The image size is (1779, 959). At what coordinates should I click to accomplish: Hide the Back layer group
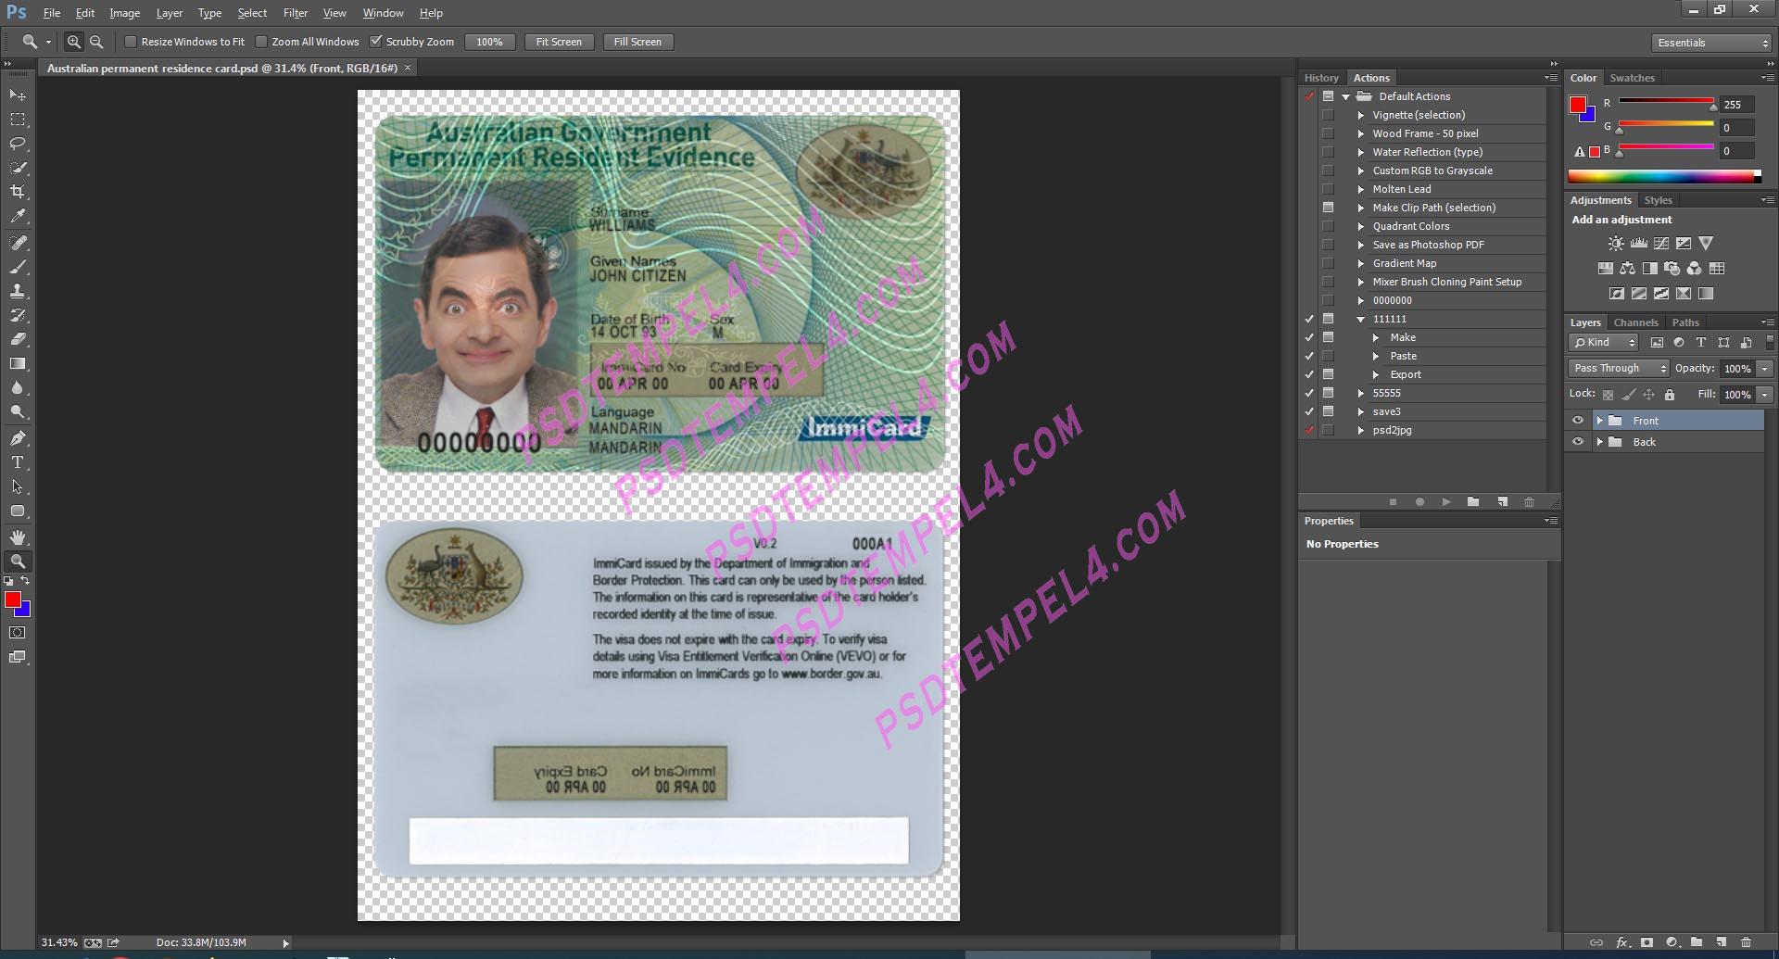1578,442
